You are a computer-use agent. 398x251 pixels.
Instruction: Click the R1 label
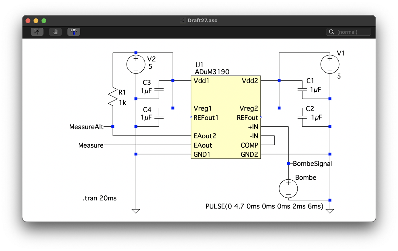tap(122, 92)
